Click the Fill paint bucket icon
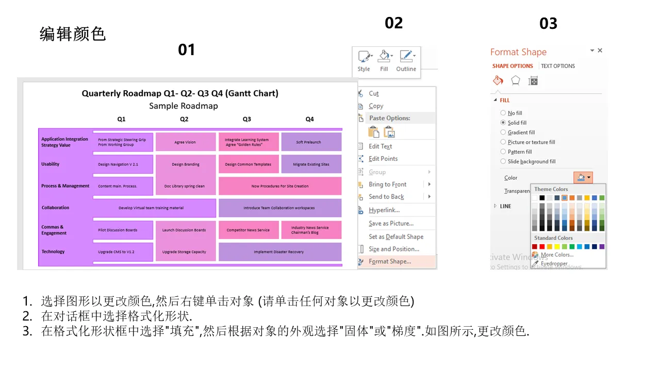The width and height of the screenshot is (660, 371). pyautogui.click(x=384, y=57)
